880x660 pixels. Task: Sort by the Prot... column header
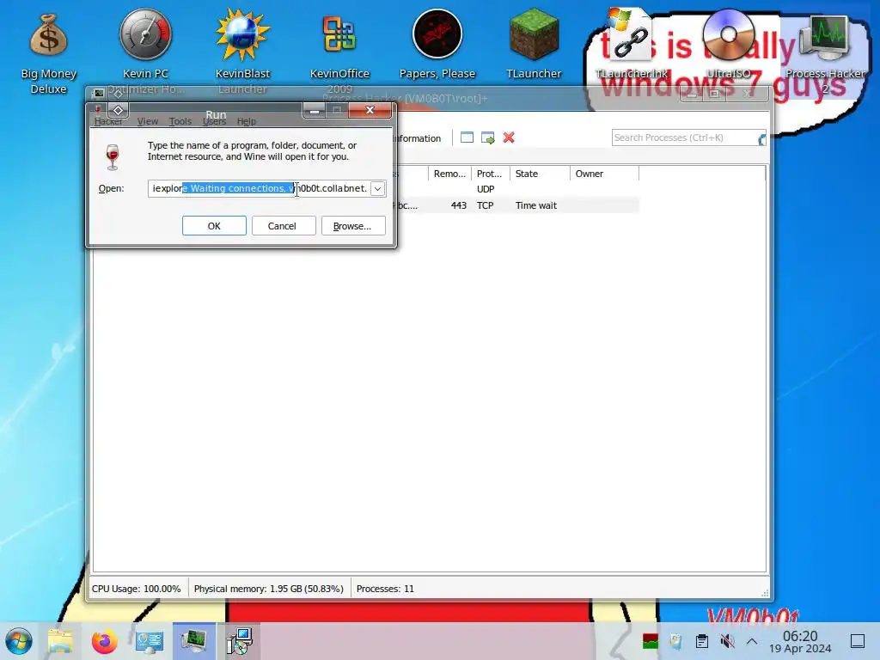click(489, 174)
